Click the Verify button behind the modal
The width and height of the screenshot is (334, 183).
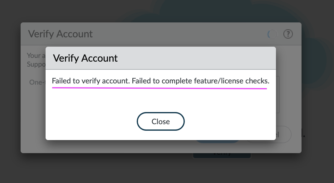point(222,152)
